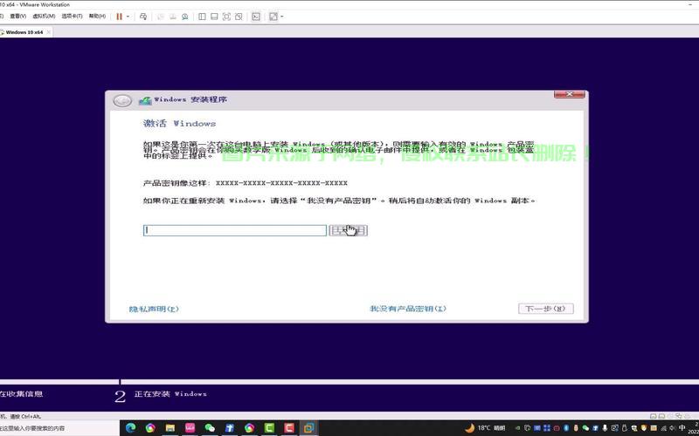Toggle the thumbnail bar view icon
Image resolution: width=699 pixels, height=436 pixels.
[x=214, y=17]
